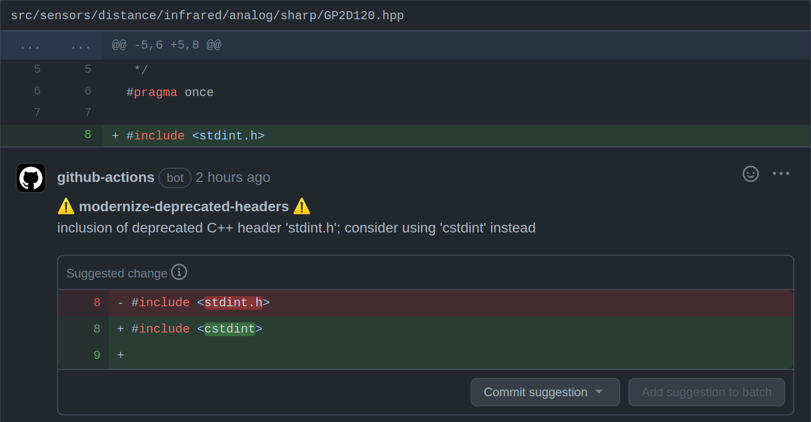
Task: Click the Commit suggestion button
Action: tap(545, 392)
